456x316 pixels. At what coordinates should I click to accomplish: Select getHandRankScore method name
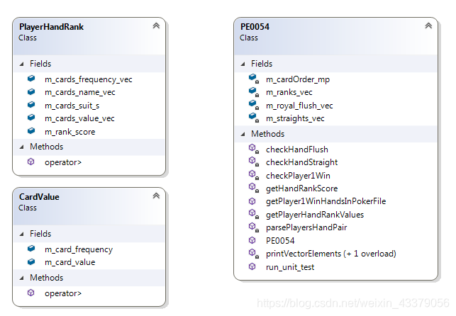[301, 188]
